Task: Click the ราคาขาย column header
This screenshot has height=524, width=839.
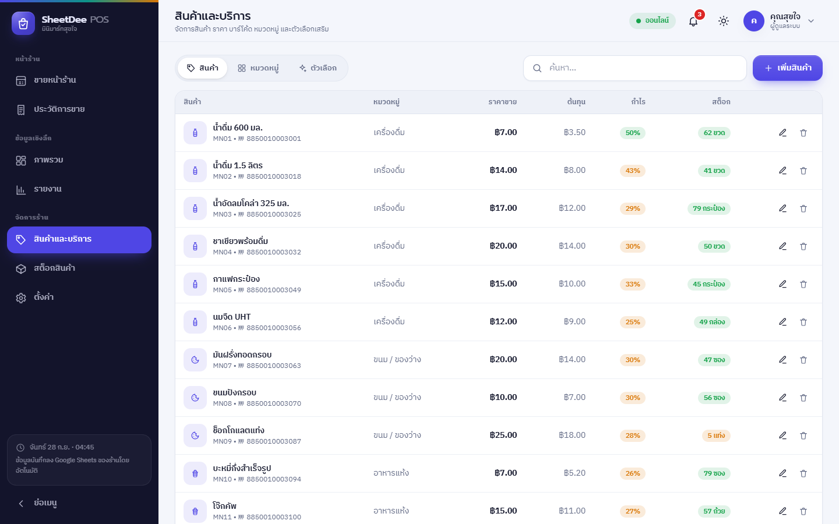Action: click(502, 102)
